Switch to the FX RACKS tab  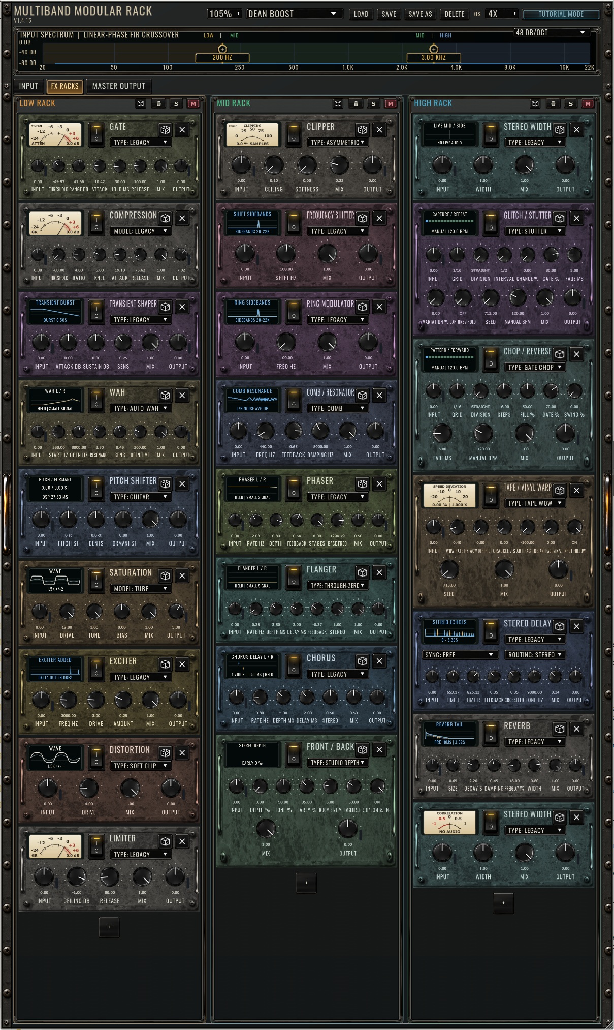pos(64,86)
